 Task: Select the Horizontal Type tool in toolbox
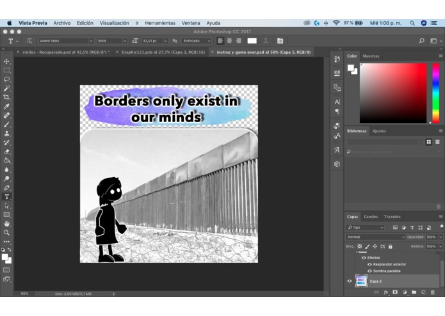(x=6, y=196)
